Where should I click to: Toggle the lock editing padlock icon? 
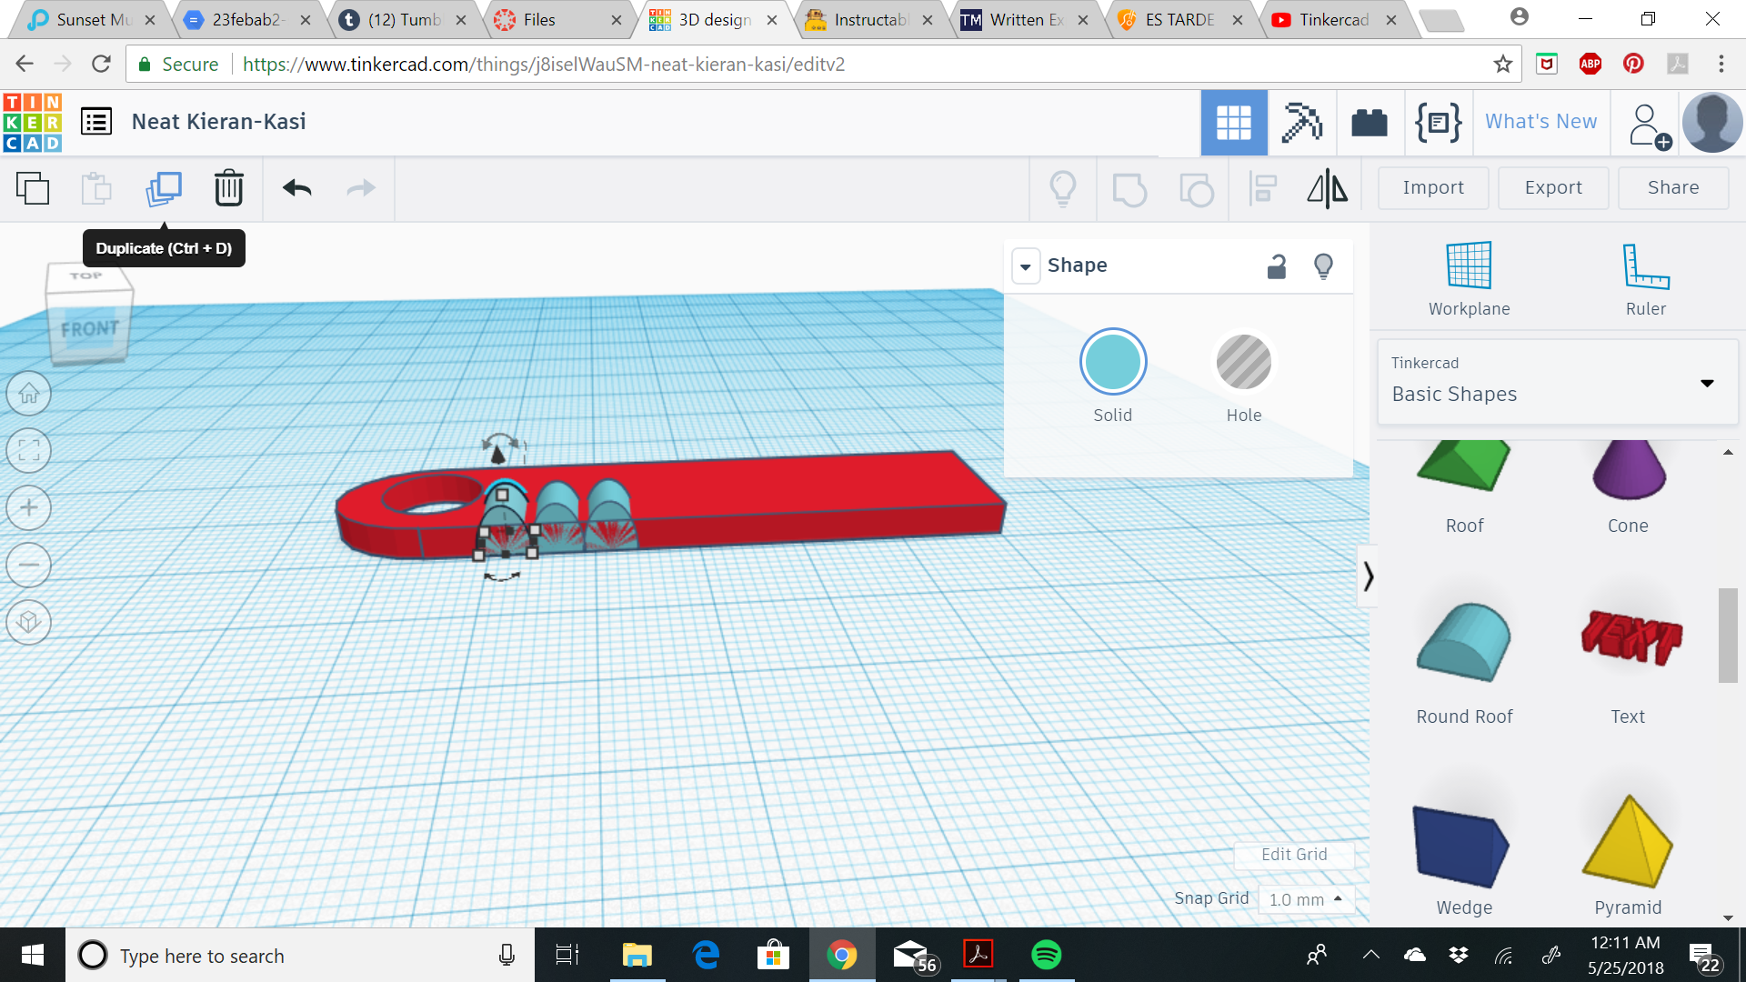1277,266
